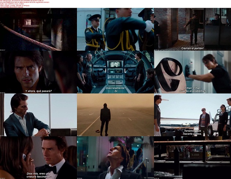Click the subtitle 'Tenemos que hacerlo juntos.'

192,132
